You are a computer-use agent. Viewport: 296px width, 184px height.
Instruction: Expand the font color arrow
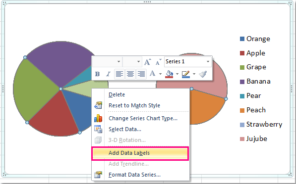pos(160,74)
